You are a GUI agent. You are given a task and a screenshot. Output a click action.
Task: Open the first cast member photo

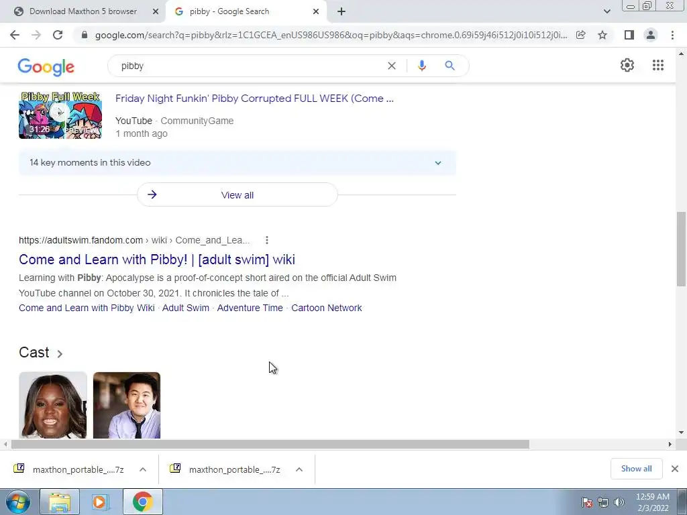[x=53, y=405]
